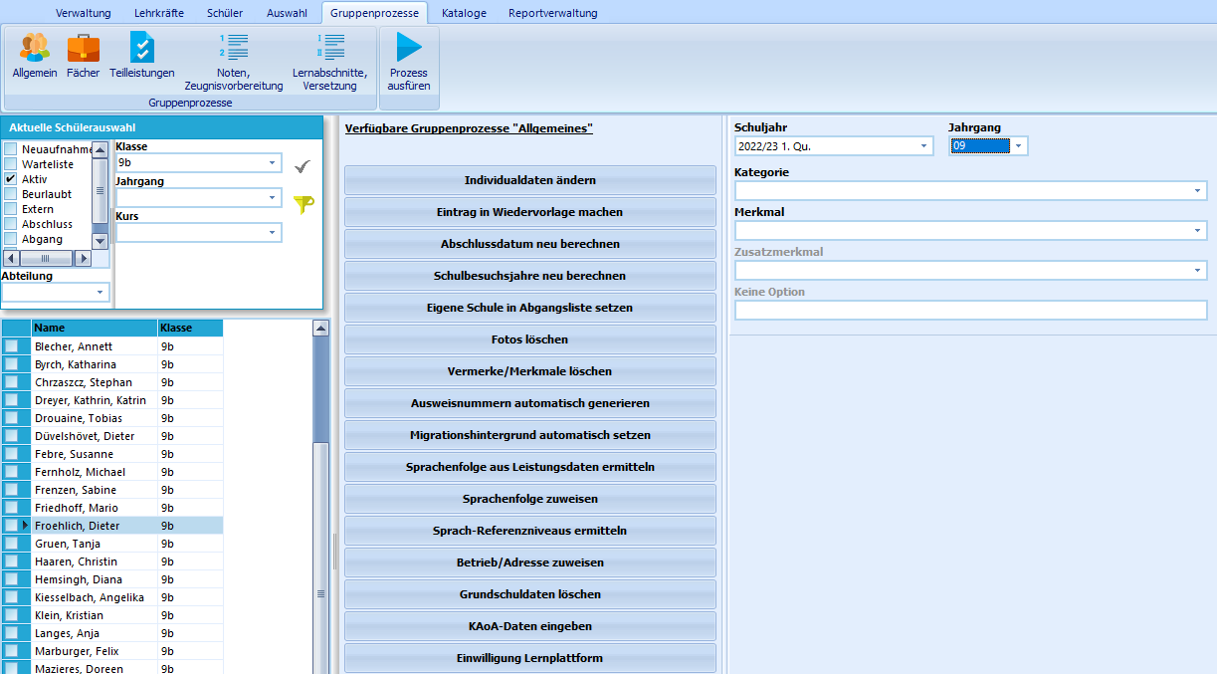1217x674 pixels.
Task: Click the Keine Option input field
Action: tap(970, 310)
